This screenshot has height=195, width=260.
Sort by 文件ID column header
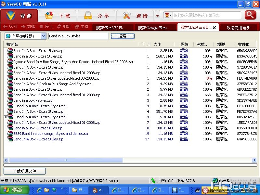(x=246, y=45)
